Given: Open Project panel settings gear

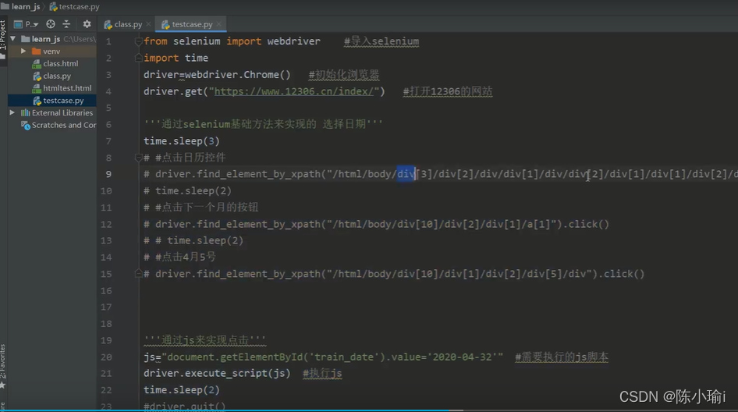Looking at the screenshot, I should coord(87,24).
